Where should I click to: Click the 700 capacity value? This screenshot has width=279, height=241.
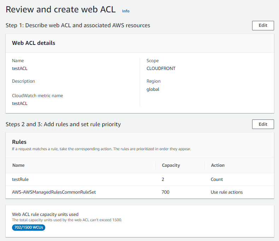(165, 192)
